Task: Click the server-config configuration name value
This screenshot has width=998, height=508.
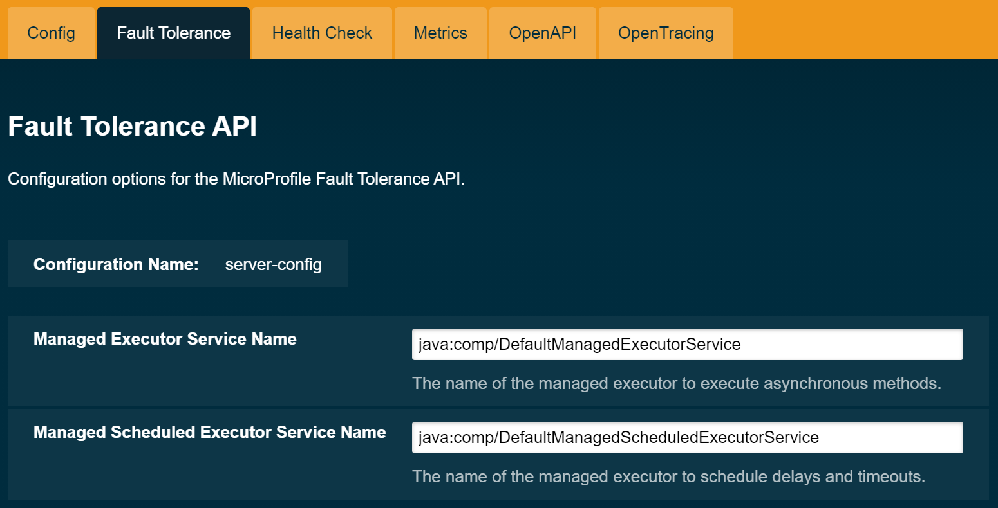Action: (273, 264)
